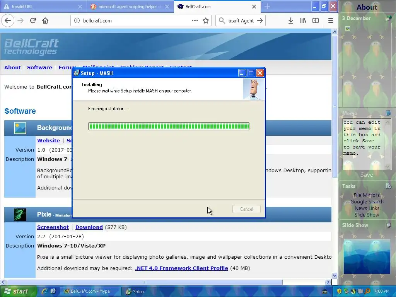
Task: Open Slide Show in the Tasks list
Action: pyautogui.click(x=367, y=215)
